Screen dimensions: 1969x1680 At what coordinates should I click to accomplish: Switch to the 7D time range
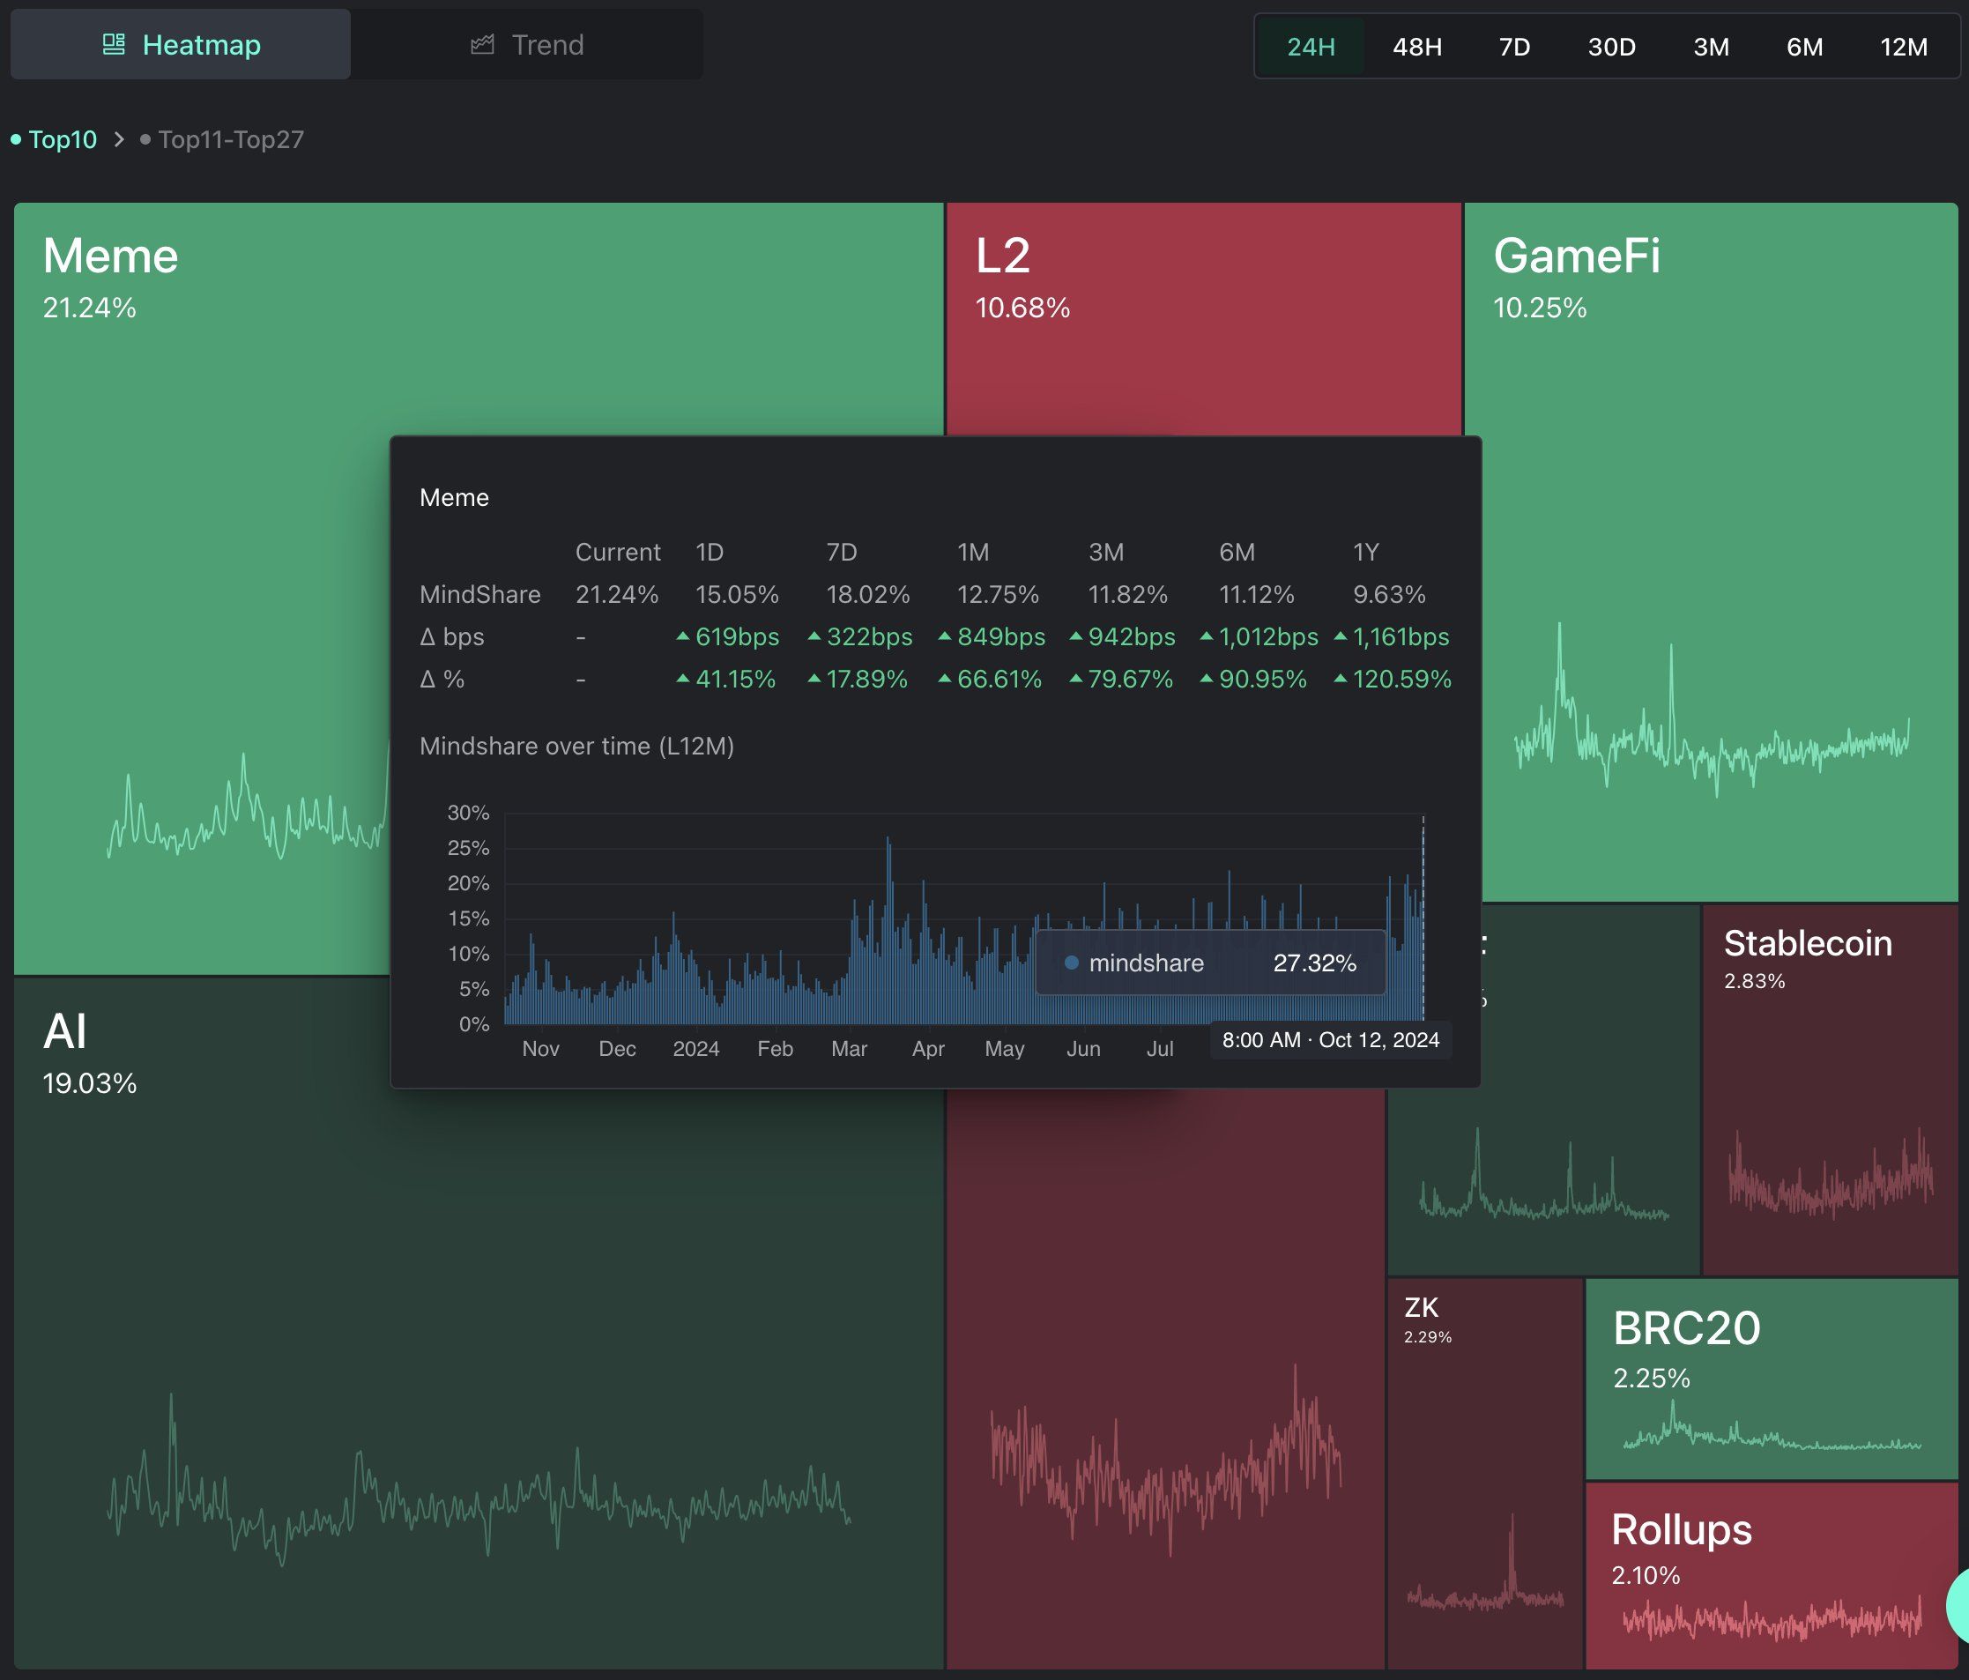[x=1514, y=47]
